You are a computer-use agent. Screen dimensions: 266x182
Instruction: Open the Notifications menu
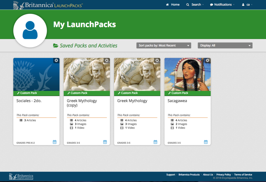(222, 4)
